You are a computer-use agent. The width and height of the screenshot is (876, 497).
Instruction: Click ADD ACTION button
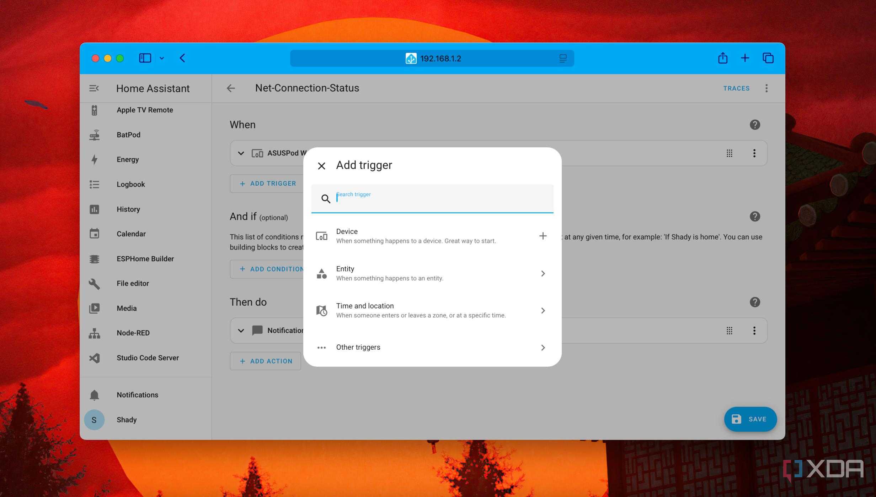pos(265,361)
